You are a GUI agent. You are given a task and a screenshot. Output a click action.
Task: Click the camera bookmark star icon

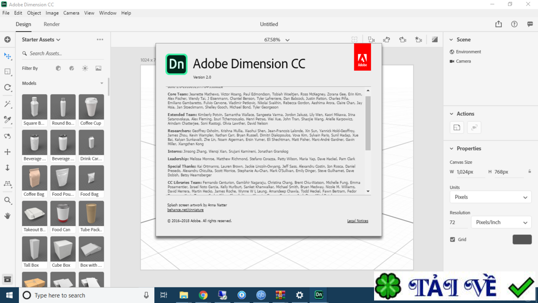click(x=418, y=39)
